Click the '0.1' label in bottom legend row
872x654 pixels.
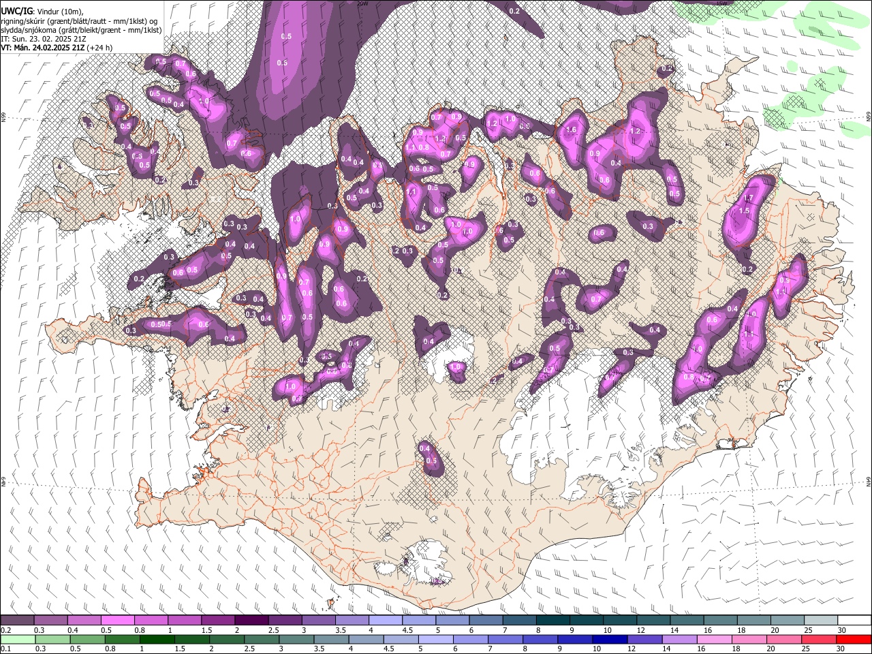tap(5, 649)
